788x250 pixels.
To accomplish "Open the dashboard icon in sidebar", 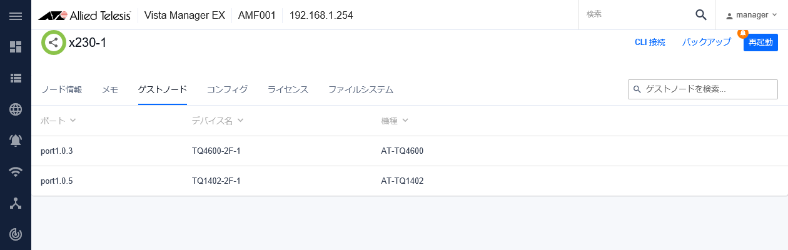I will [16, 47].
